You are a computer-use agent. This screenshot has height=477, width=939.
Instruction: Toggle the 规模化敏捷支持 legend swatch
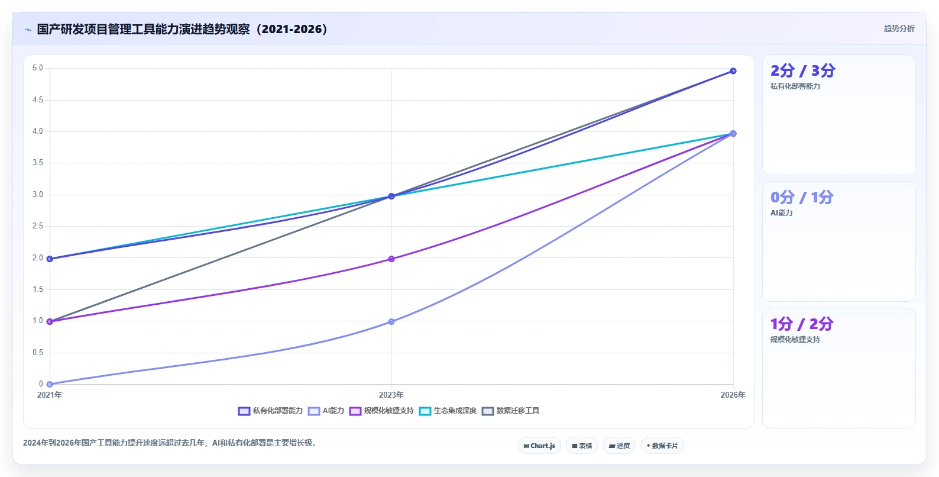(355, 411)
